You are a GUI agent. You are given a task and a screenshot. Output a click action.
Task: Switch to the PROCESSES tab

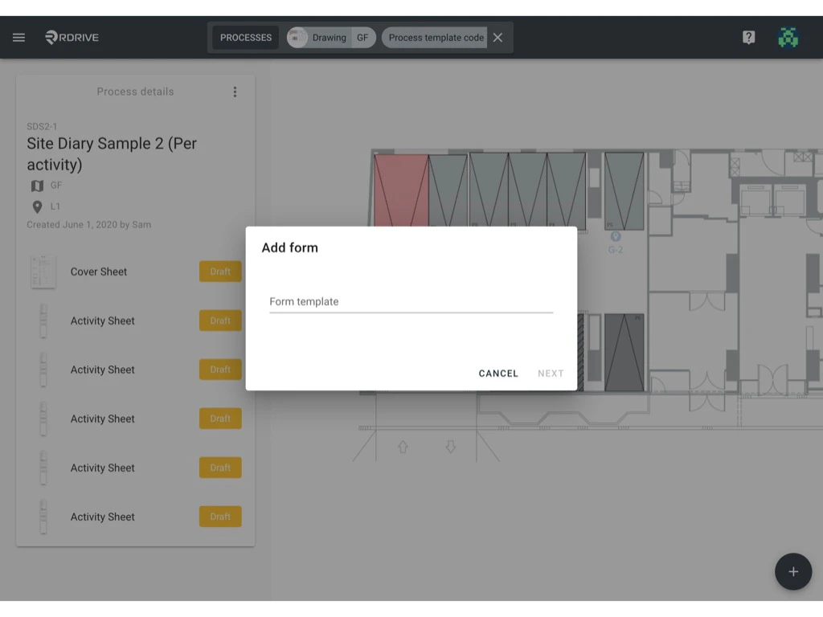coord(245,37)
